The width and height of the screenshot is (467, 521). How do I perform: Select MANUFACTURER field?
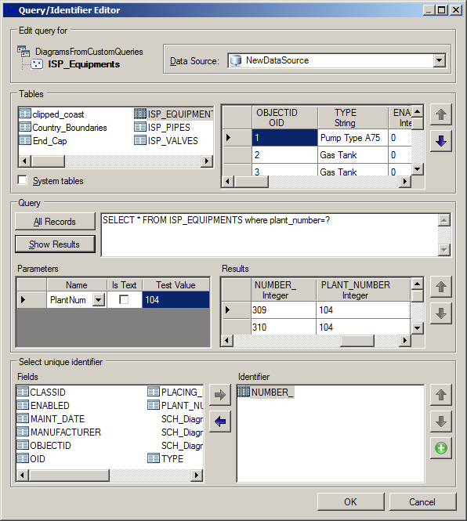59,432
